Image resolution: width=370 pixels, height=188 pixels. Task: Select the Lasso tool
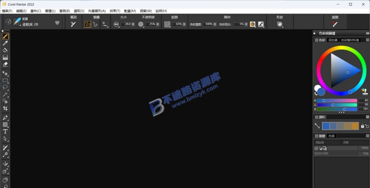(x=5, y=88)
